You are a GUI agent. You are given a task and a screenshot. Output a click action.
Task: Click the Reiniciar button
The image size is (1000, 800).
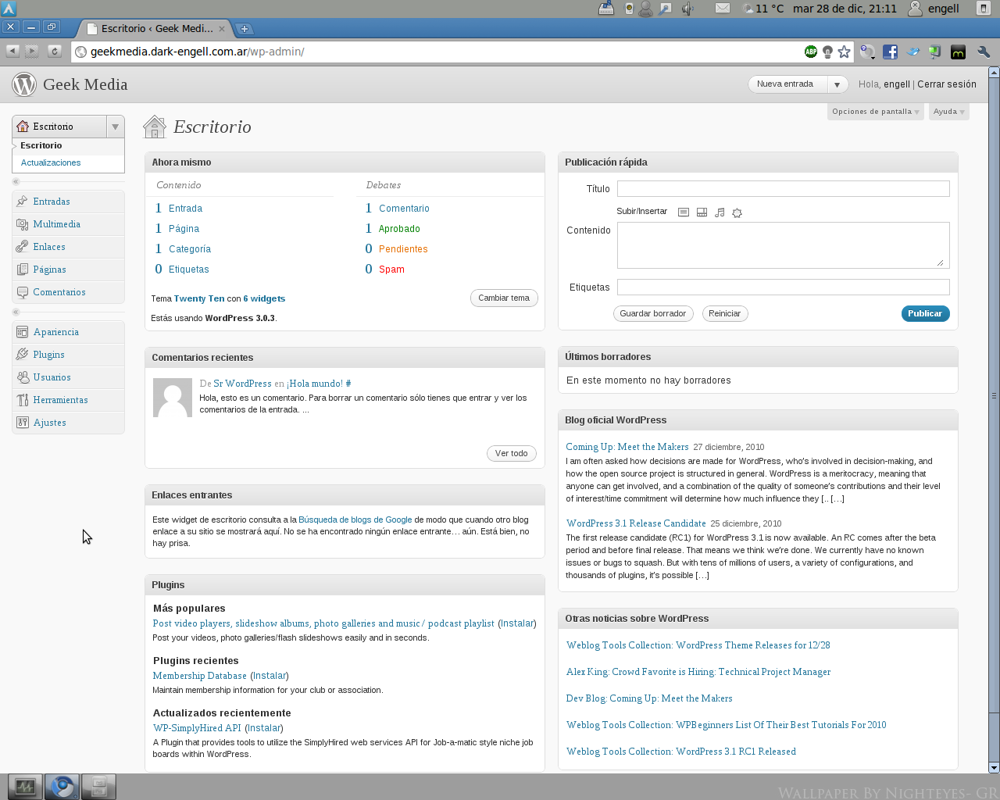pos(724,313)
